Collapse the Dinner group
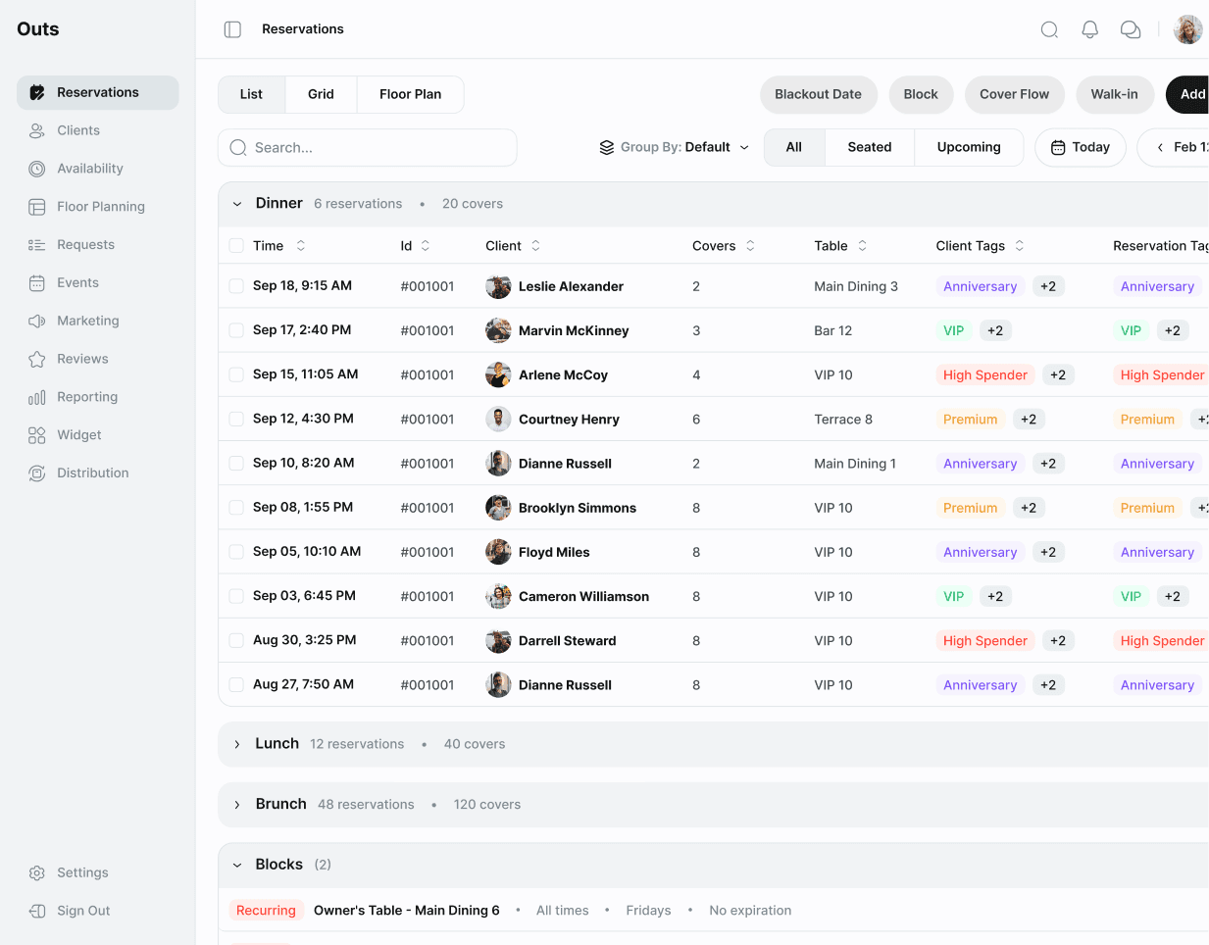The width and height of the screenshot is (1209, 945). point(237,204)
